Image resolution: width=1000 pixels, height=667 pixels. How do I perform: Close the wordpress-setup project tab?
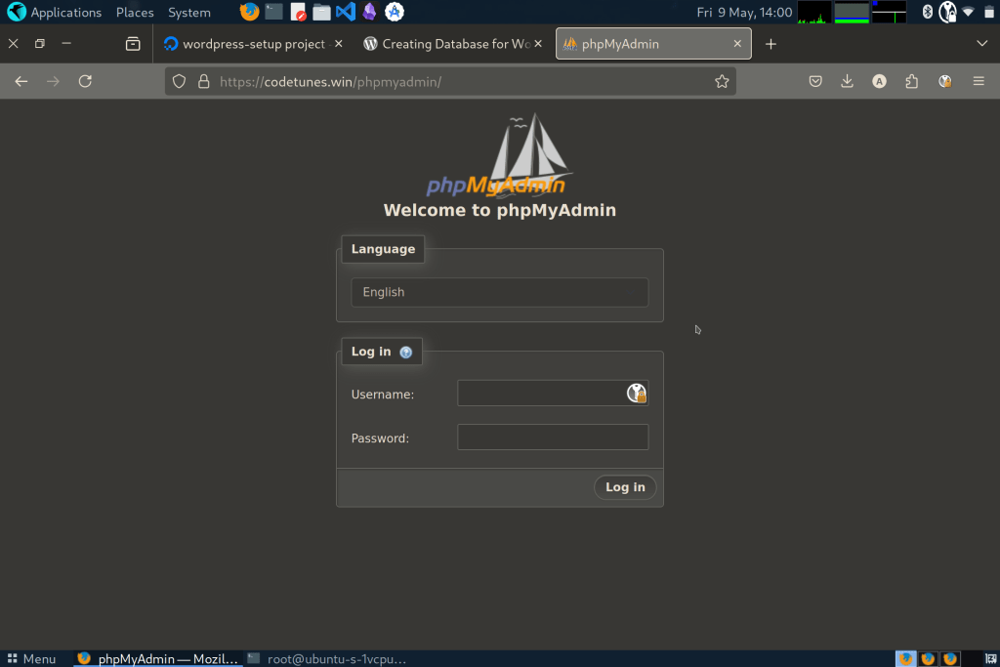click(x=339, y=43)
